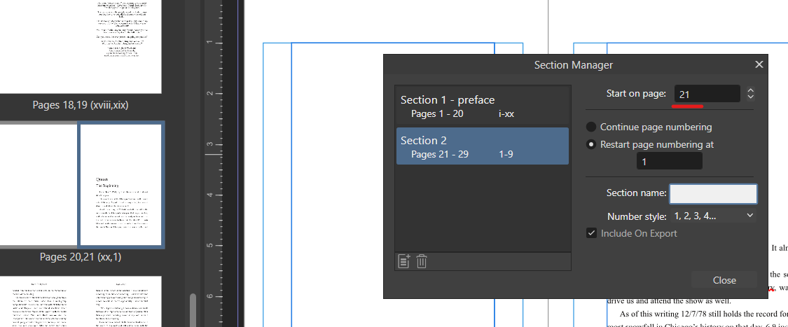Toggle the Include On Export checkbox

click(x=592, y=233)
